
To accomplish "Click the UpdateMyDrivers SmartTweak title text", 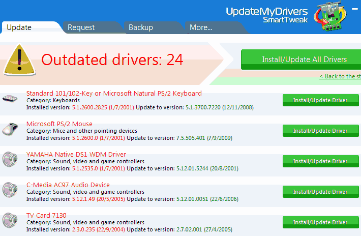I will [267, 15].
